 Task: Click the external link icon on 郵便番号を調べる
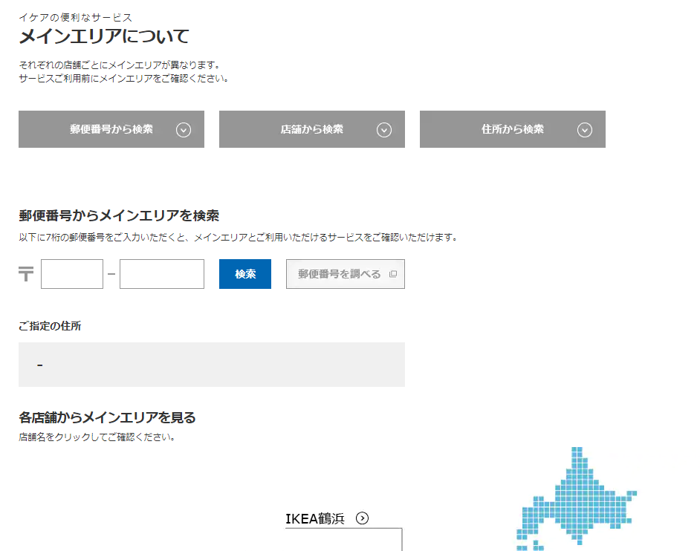click(393, 274)
